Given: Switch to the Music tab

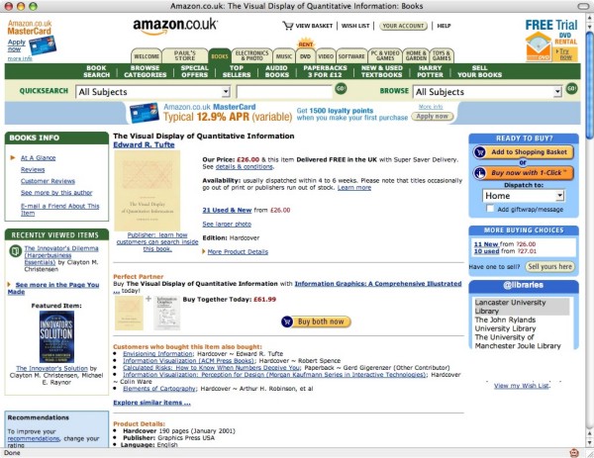Looking at the screenshot, I should pyautogui.click(x=284, y=56).
